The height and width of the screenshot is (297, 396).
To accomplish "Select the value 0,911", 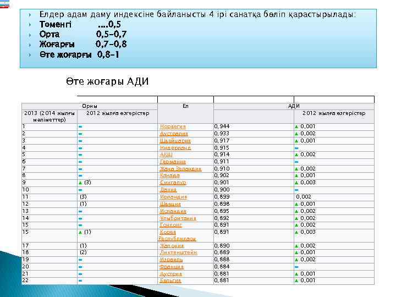I will point(222,161).
